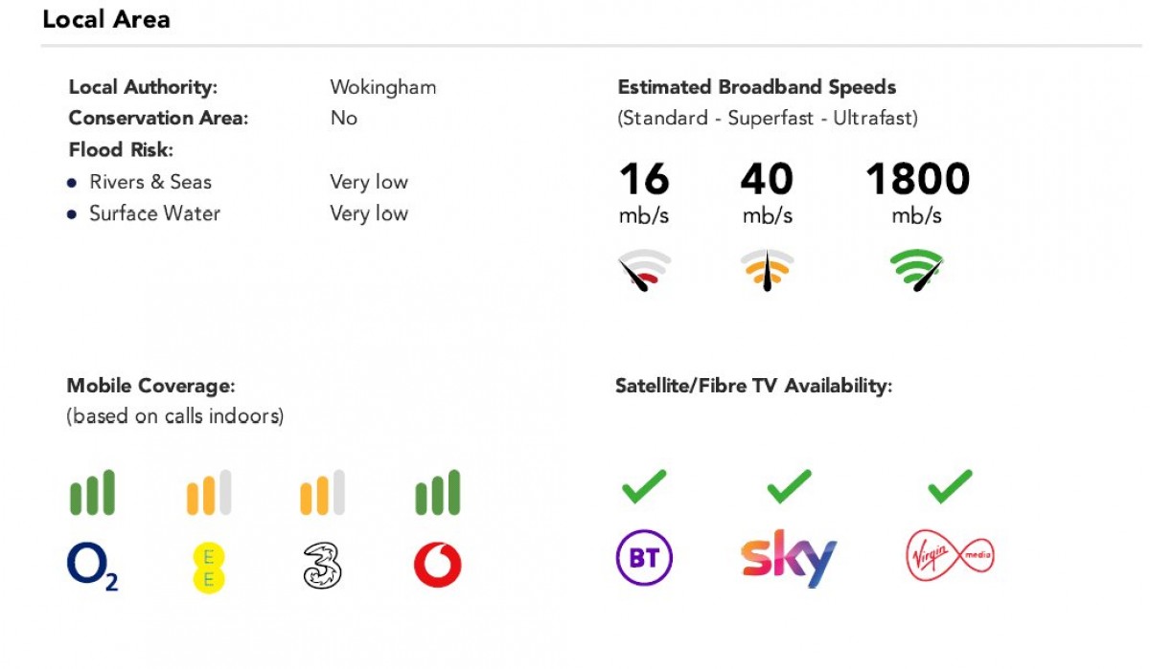Click the orange superfast speed gauge icon

click(767, 271)
